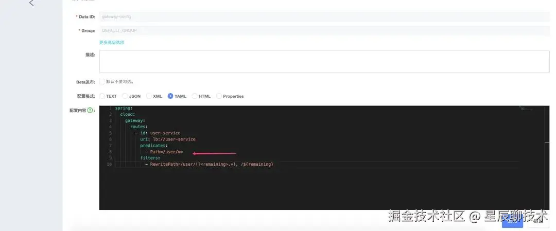Screen dimensions: 556x231
Task: Click the 'gateway:' line in the editor
Action: pos(135,121)
